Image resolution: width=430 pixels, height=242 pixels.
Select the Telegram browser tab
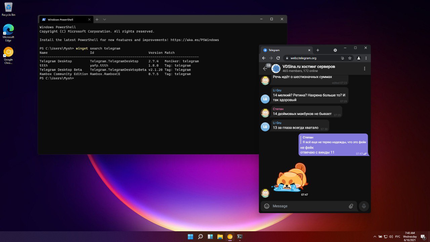(286, 50)
